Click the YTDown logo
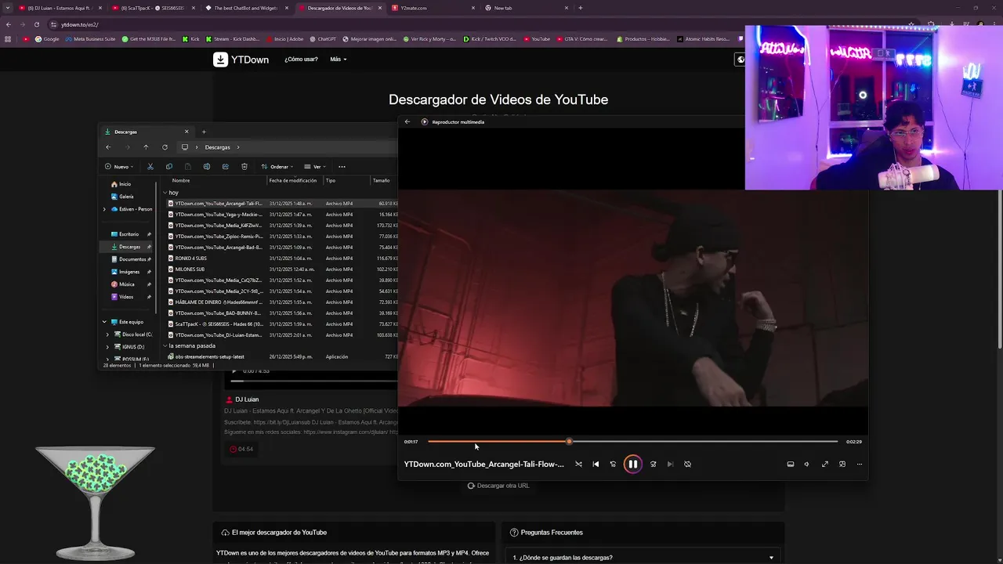Viewport: 1003px width, 564px height. coord(241,60)
